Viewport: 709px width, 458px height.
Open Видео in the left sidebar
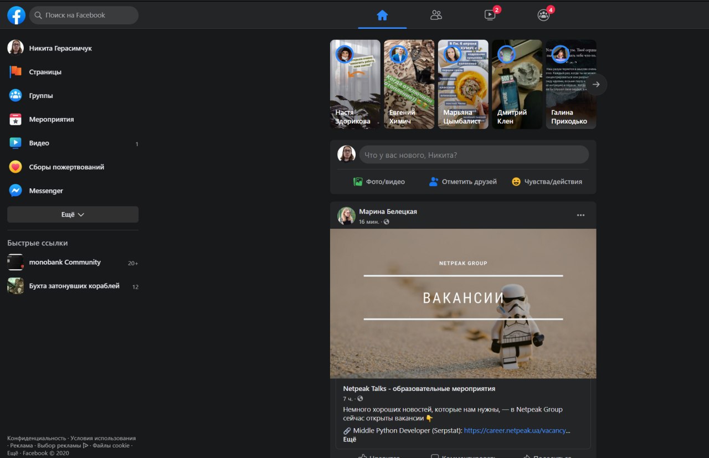[73, 143]
